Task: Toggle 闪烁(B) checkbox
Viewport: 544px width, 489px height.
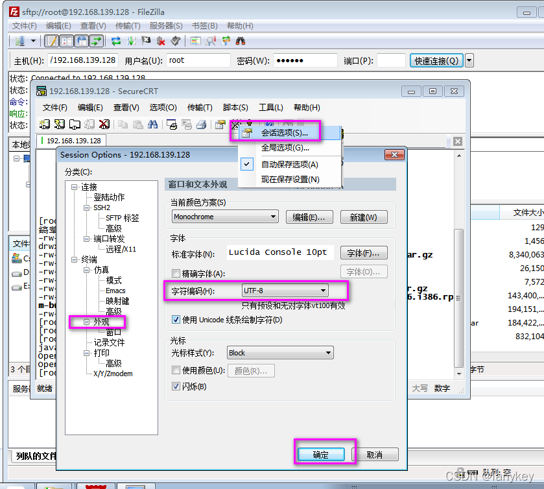Action: coord(176,387)
